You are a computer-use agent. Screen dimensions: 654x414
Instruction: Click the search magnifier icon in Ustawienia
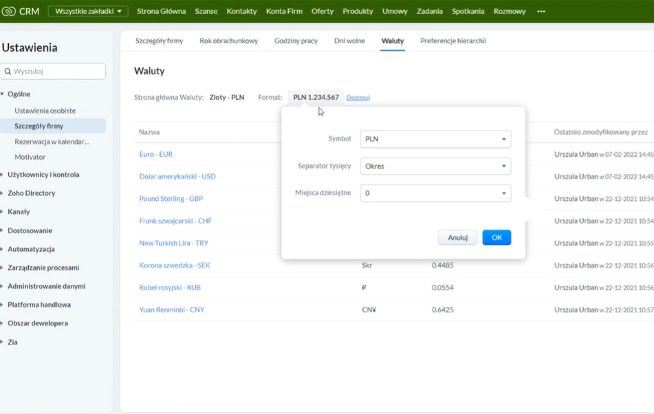[8, 72]
